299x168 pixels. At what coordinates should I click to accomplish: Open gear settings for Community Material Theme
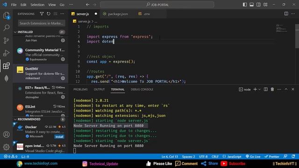[x=63, y=59]
